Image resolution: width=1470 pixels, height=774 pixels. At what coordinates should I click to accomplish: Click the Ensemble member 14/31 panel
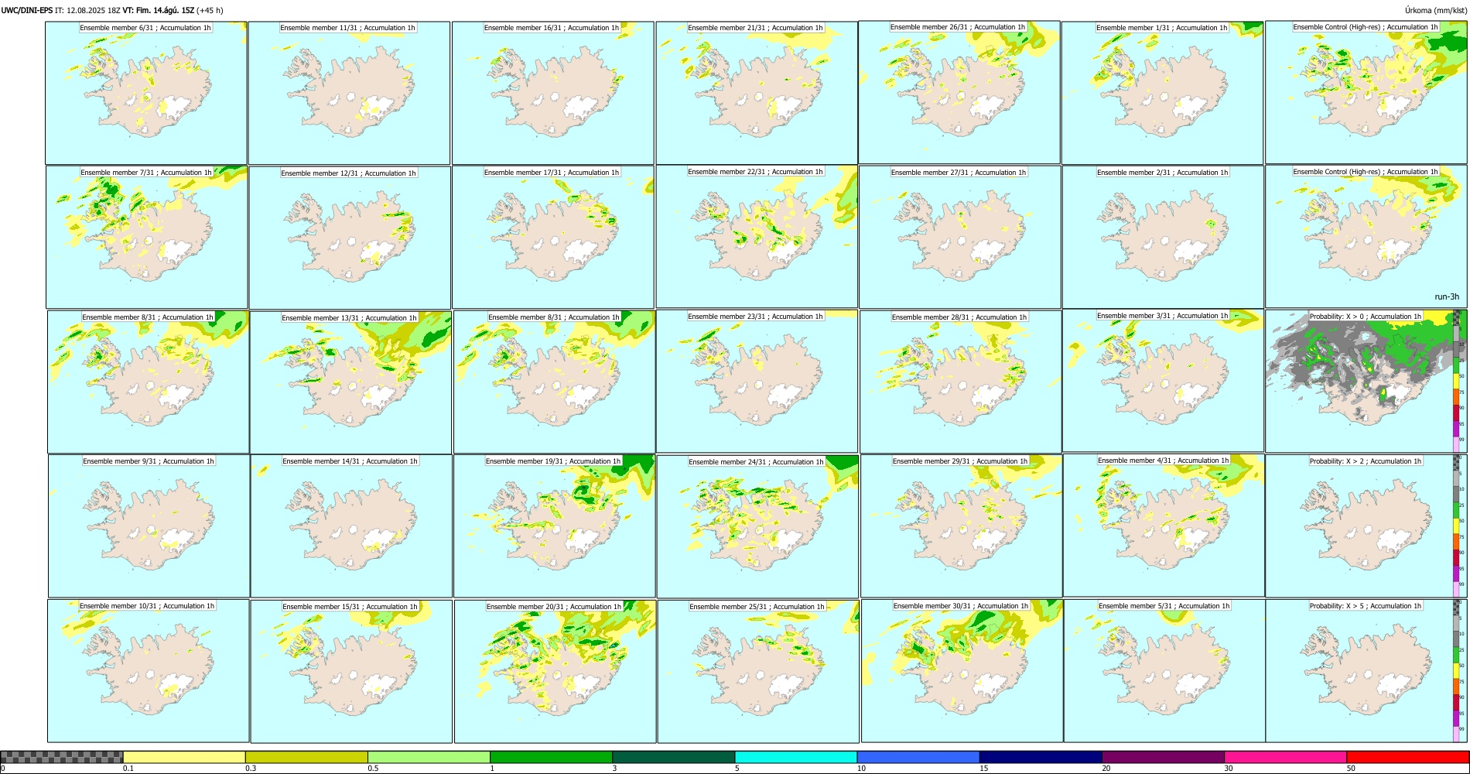pos(352,526)
